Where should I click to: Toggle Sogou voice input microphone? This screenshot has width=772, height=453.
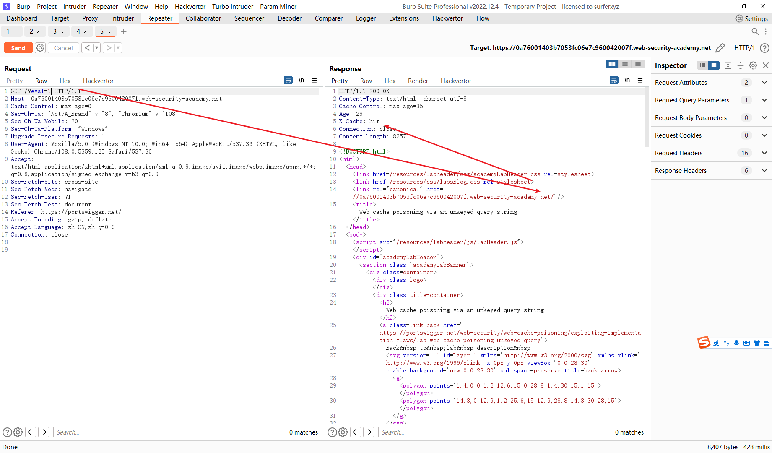pyautogui.click(x=736, y=343)
